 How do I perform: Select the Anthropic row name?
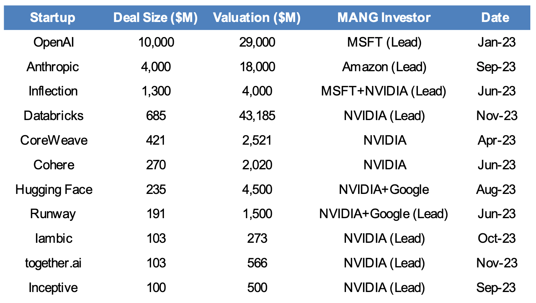[x=53, y=67]
